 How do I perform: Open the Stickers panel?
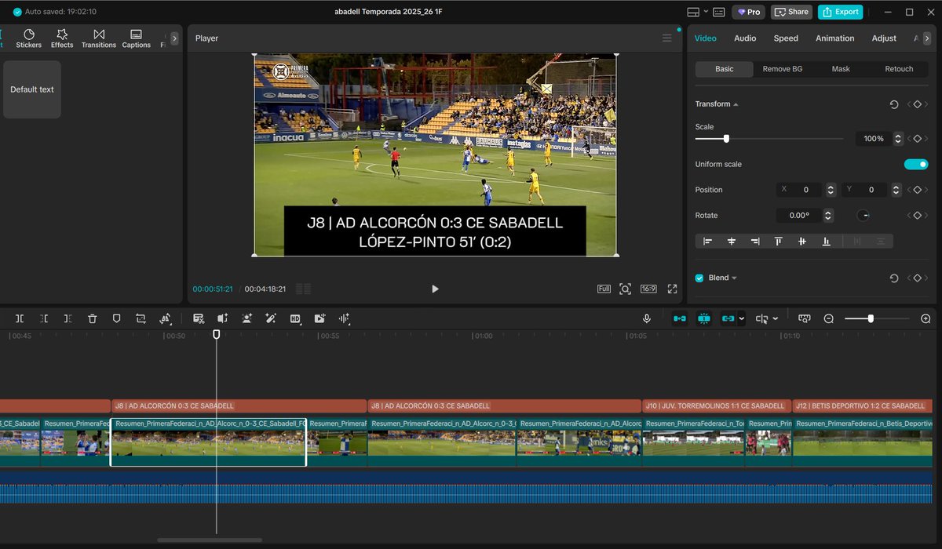tap(29, 38)
